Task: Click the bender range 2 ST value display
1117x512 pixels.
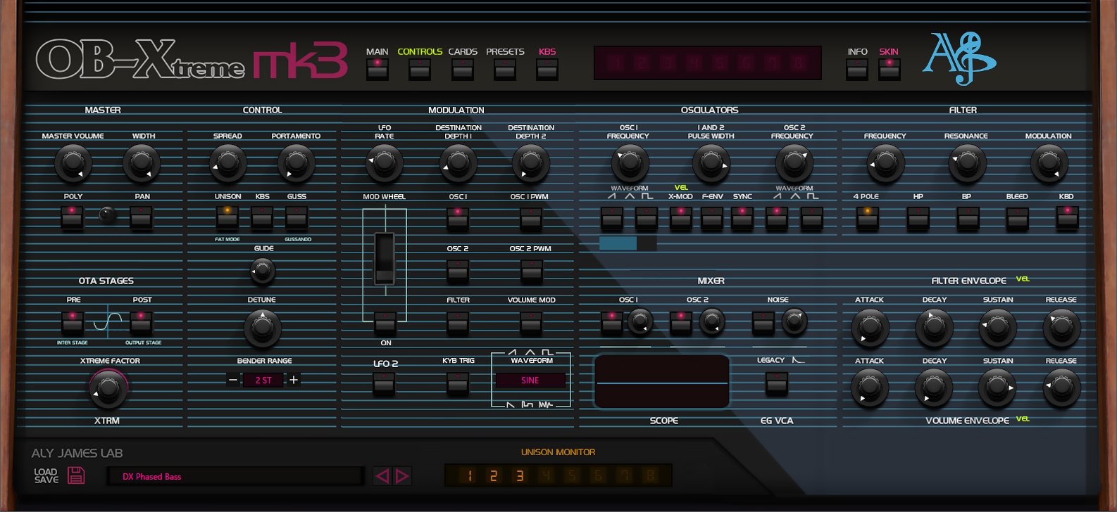Action: point(263,380)
